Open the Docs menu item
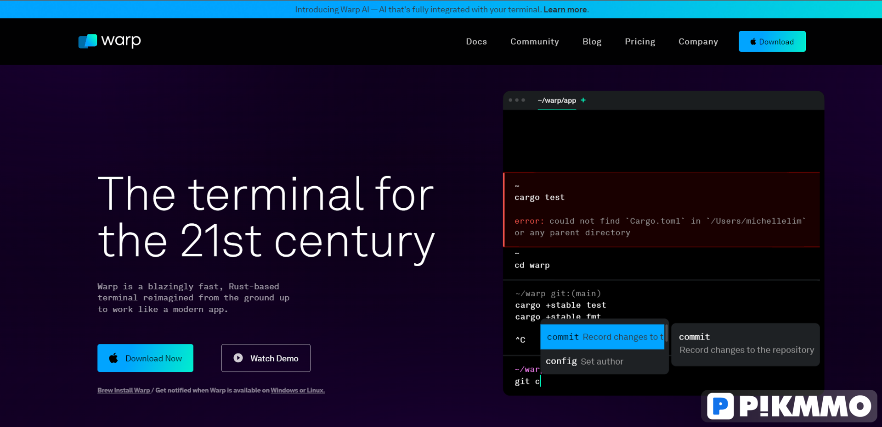 pyautogui.click(x=476, y=42)
